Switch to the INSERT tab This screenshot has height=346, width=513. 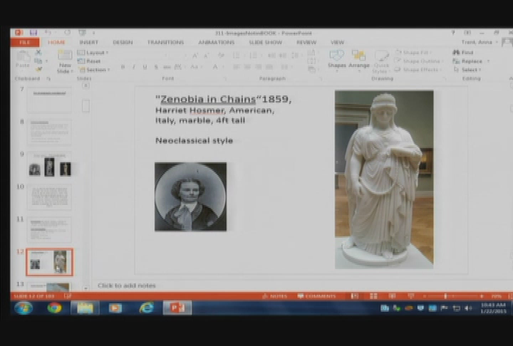point(88,42)
